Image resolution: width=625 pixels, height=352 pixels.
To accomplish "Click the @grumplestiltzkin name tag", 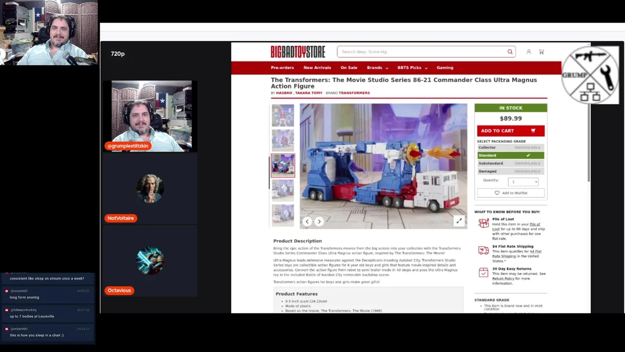I will (x=128, y=146).
